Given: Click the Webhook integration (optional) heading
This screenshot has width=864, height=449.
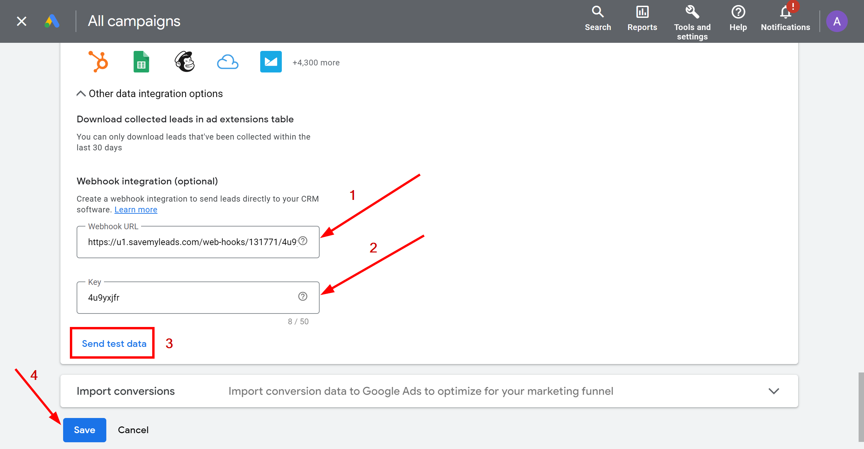Looking at the screenshot, I should tap(147, 181).
